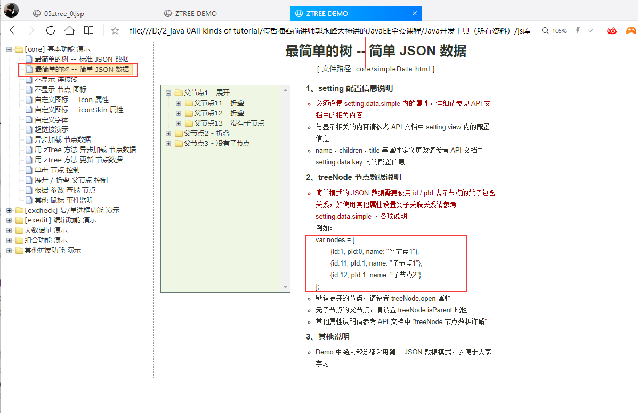Click the demo tree scrollbar up arrow

(286, 90)
